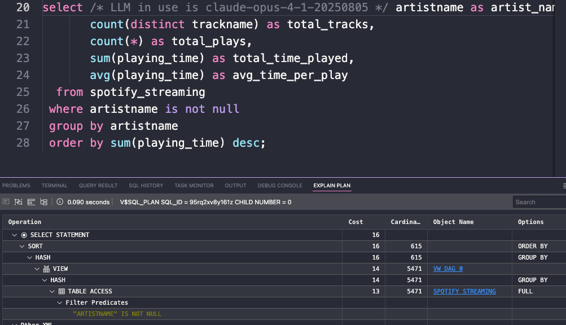The height and width of the screenshot is (325, 566).
Task: Collapse the SELECT STATEMENT node
Action: (x=14, y=235)
